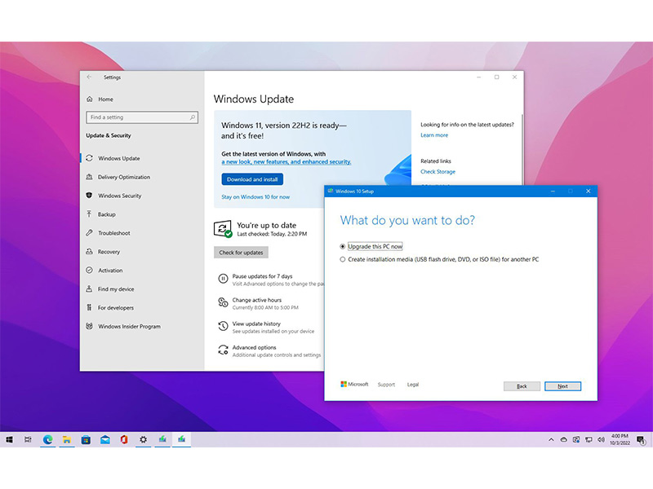Click the View update history icon
This screenshot has height=489, width=653.
[223, 327]
